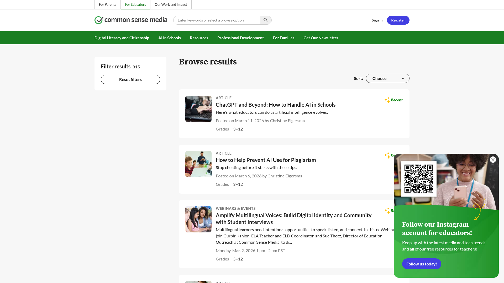The width and height of the screenshot is (504, 283).
Task: Open AI in Schools menu
Action: click(170, 38)
